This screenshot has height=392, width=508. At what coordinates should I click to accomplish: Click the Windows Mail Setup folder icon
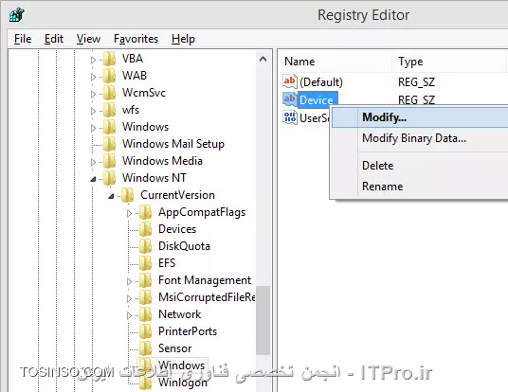pos(109,143)
